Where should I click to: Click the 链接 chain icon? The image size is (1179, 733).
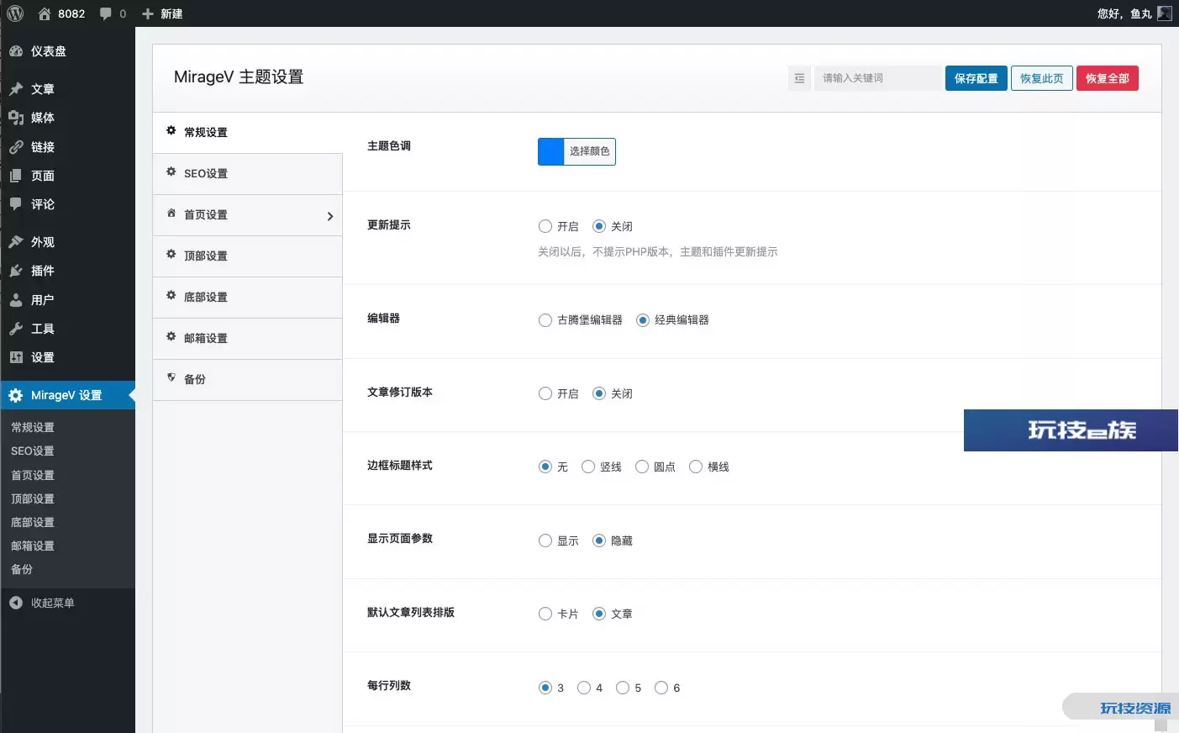tap(16, 147)
